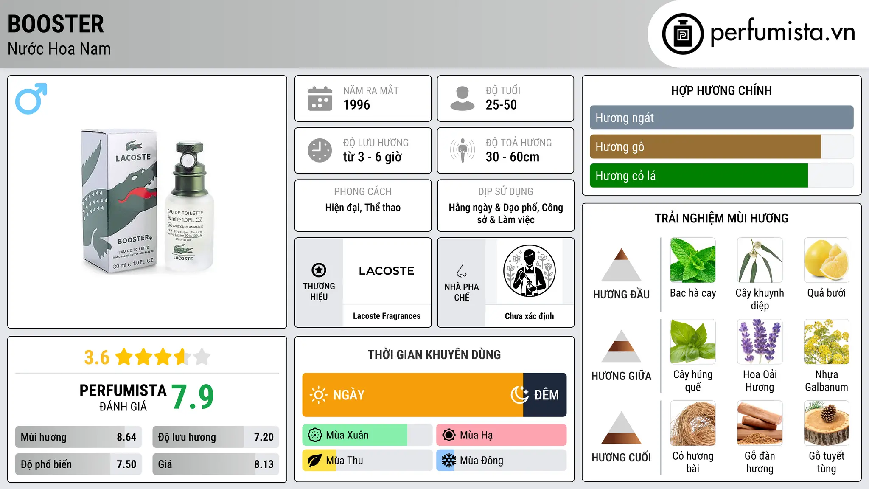Click the Hương cỏ lá accord bar
Image resolution: width=869 pixels, height=489 pixels.
point(721,175)
